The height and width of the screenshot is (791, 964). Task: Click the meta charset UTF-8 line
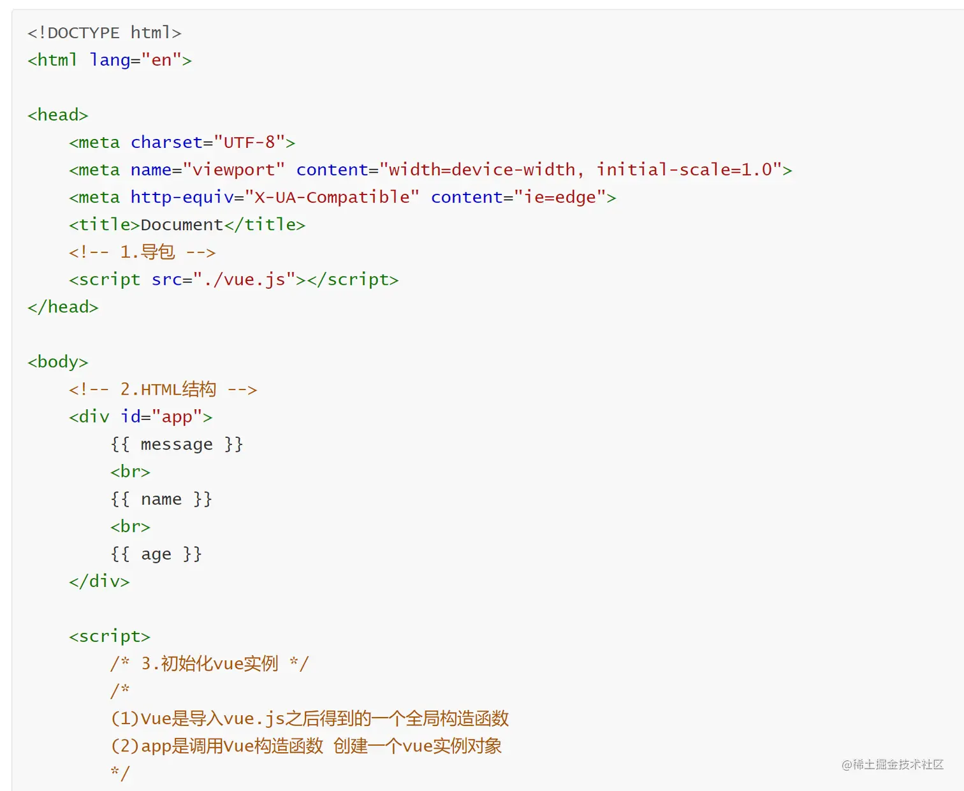pos(182,142)
